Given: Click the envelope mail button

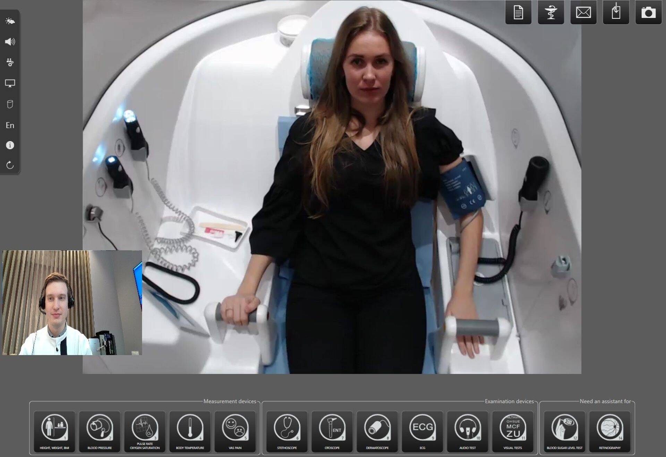Looking at the screenshot, I should (x=583, y=12).
